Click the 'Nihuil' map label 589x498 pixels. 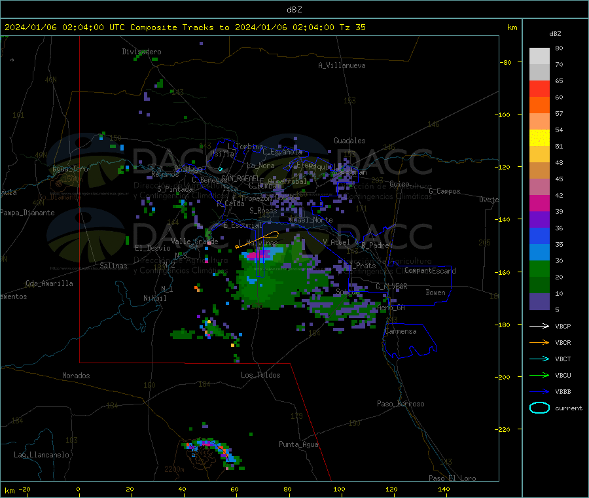154,298
